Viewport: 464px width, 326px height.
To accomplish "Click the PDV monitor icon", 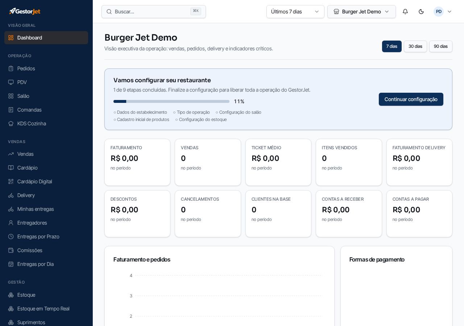I will tap(11, 82).
